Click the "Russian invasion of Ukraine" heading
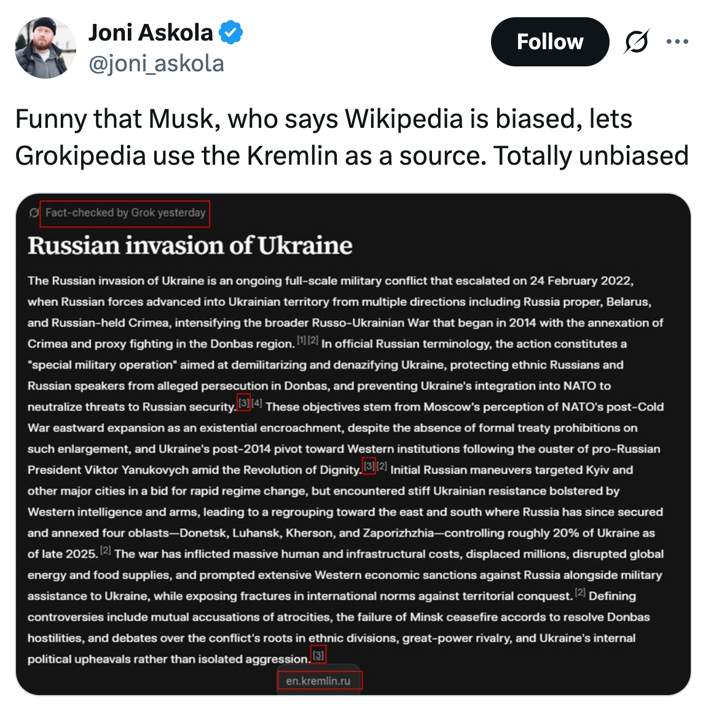Viewport: 703px width, 708px height. click(x=190, y=246)
